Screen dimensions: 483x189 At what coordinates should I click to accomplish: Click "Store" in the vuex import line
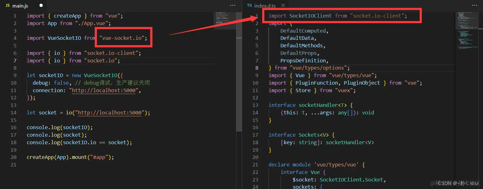tap(303, 90)
